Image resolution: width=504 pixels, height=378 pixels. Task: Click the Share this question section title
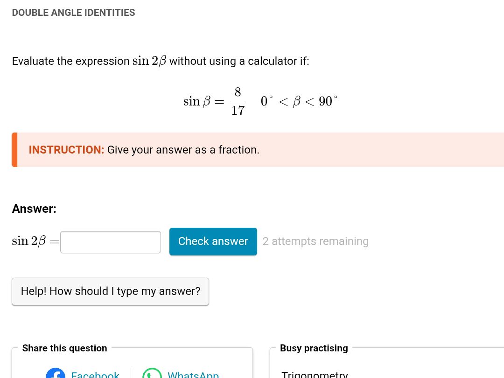(x=64, y=348)
